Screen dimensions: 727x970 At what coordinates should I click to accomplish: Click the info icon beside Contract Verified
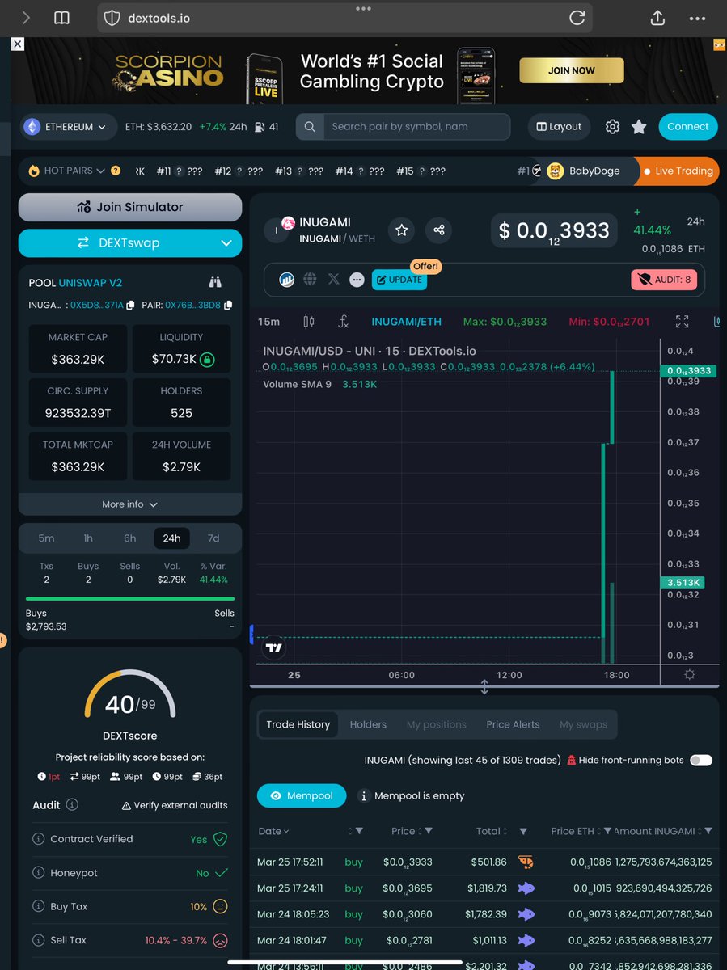pyautogui.click(x=38, y=839)
